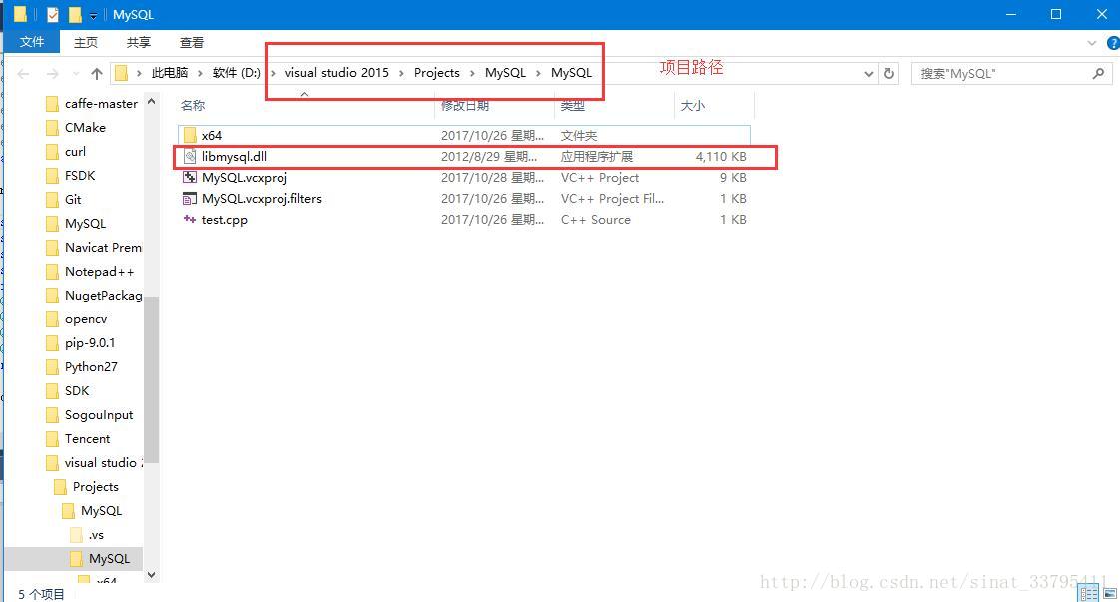Click the search magnifier icon
This screenshot has width=1120, height=602.
coord(1099,74)
